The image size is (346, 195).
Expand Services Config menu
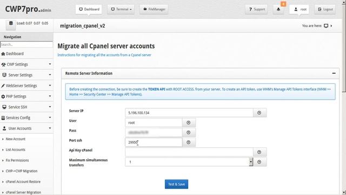(26, 118)
